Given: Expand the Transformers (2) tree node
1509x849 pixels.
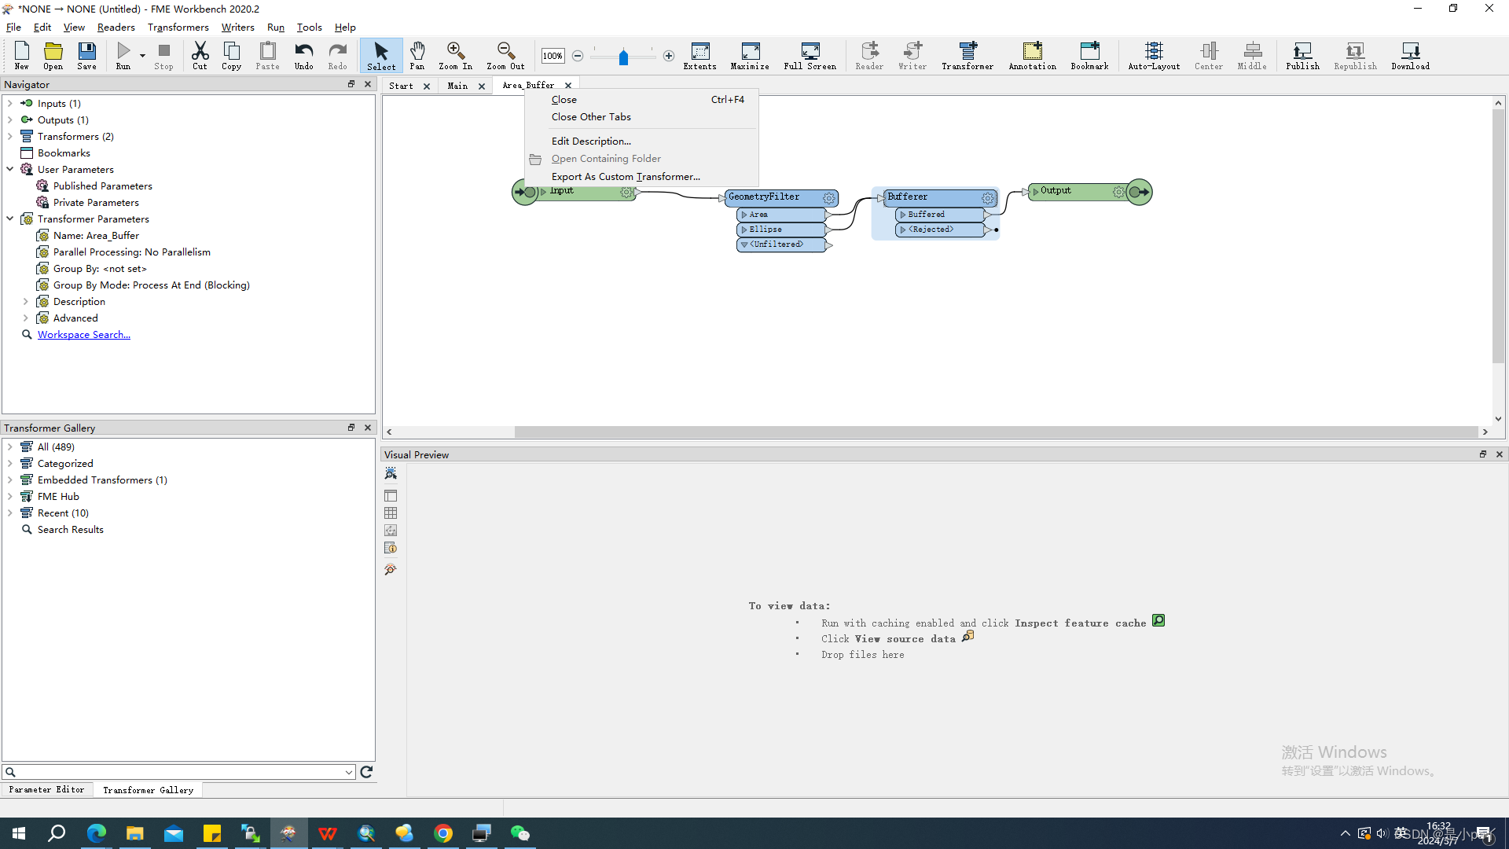Looking at the screenshot, I should pyautogui.click(x=9, y=137).
